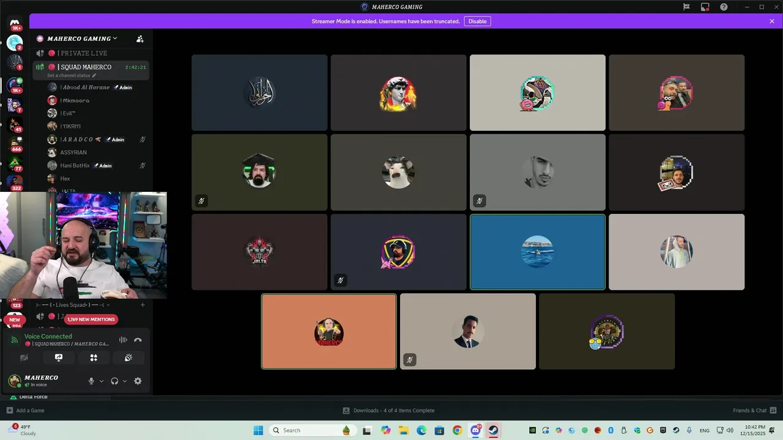Viewport: 783px width, 440px height.
Task: Deafen with the headphones icon
Action: pyautogui.click(x=114, y=381)
